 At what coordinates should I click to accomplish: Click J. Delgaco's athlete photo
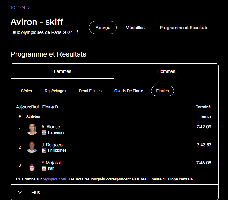32,147
